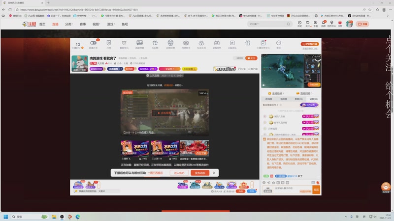Open File Explorer from the taskbar

tap(54, 217)
